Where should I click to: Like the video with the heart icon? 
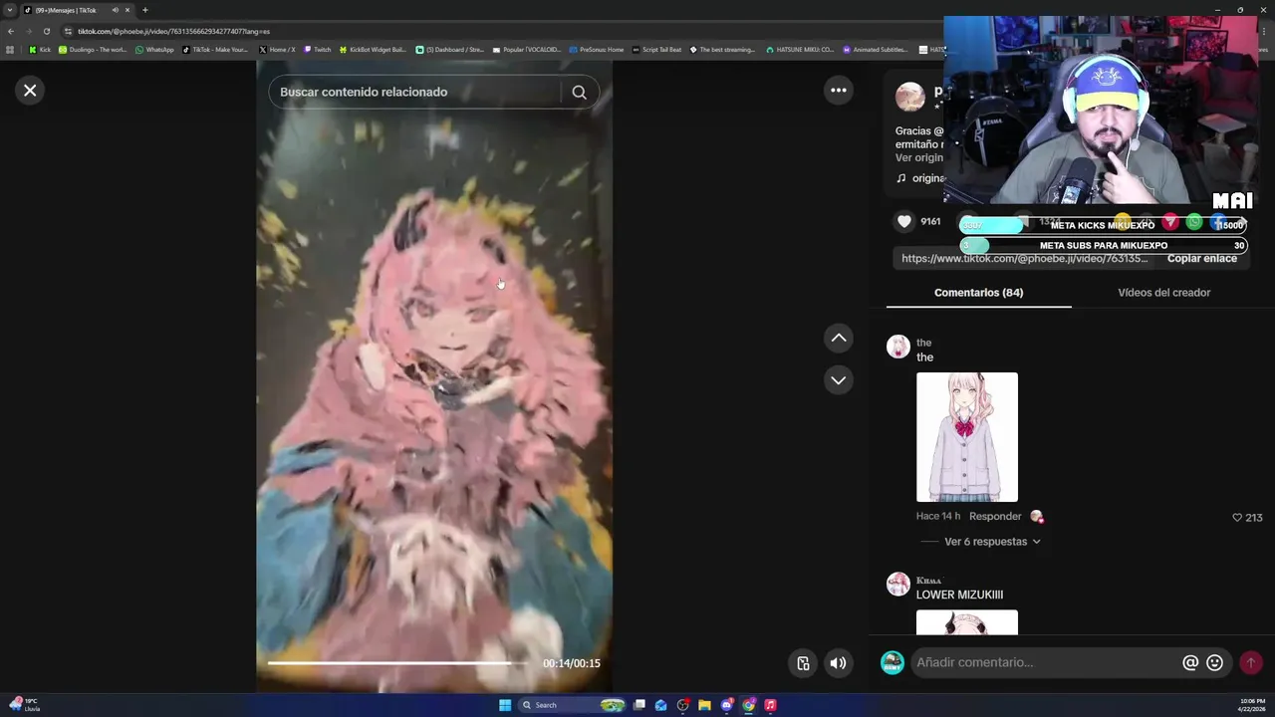904,221
